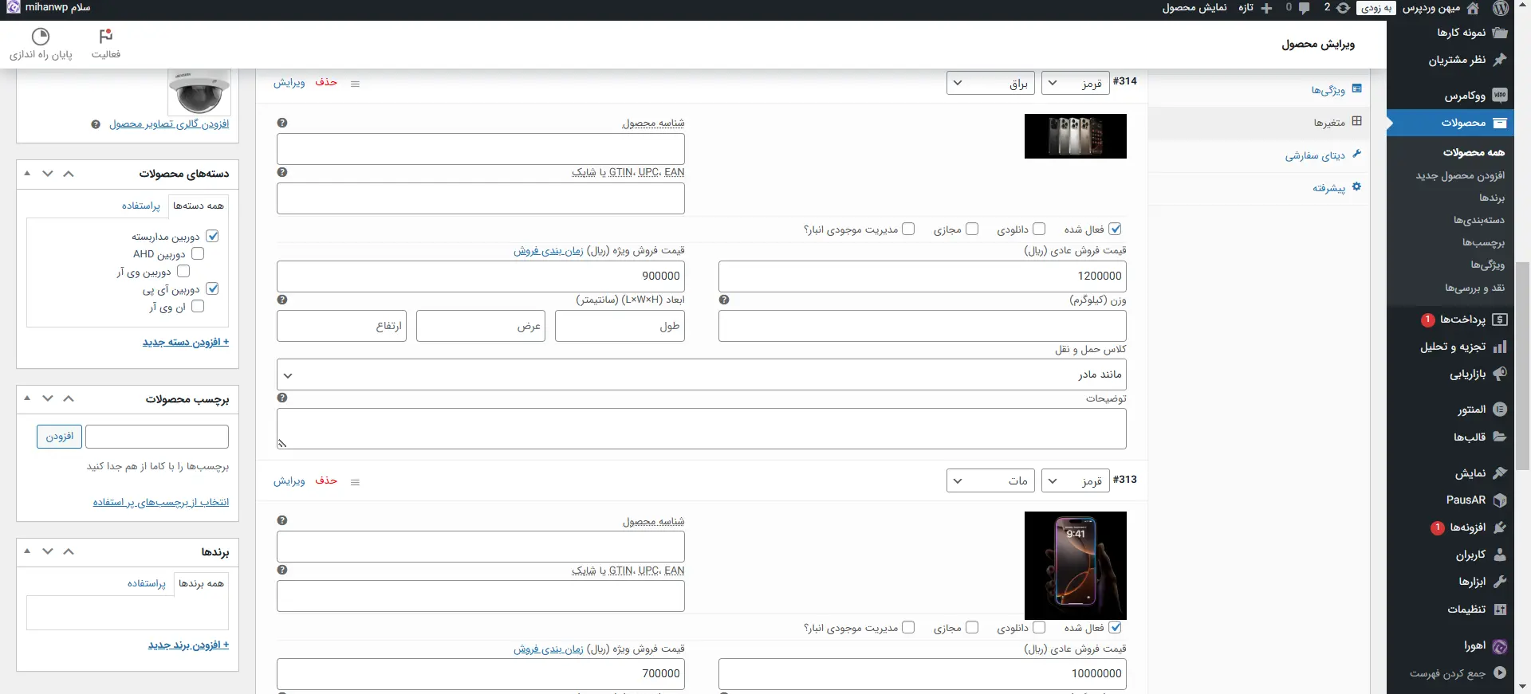Screen dimensions: 1531x694
Task: Toggle مجازی checkbox for variation #314
Action: coord(972,229)
